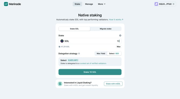Open the 6QUX...PFb9 wallet menu

pos(165,4)
